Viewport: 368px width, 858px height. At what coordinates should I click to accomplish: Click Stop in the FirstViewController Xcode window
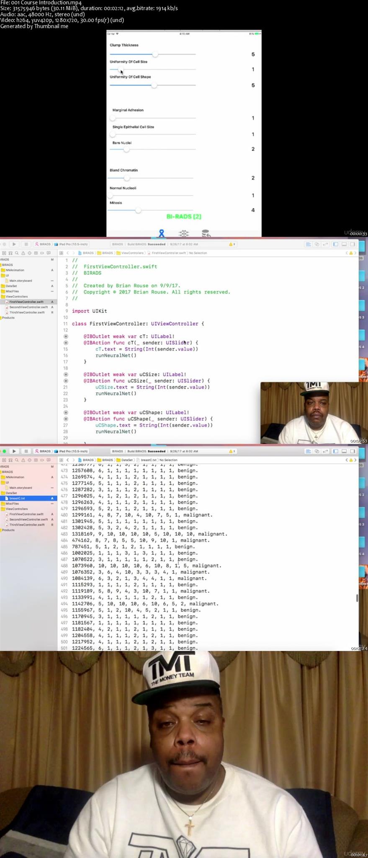(x=26, y=244)
